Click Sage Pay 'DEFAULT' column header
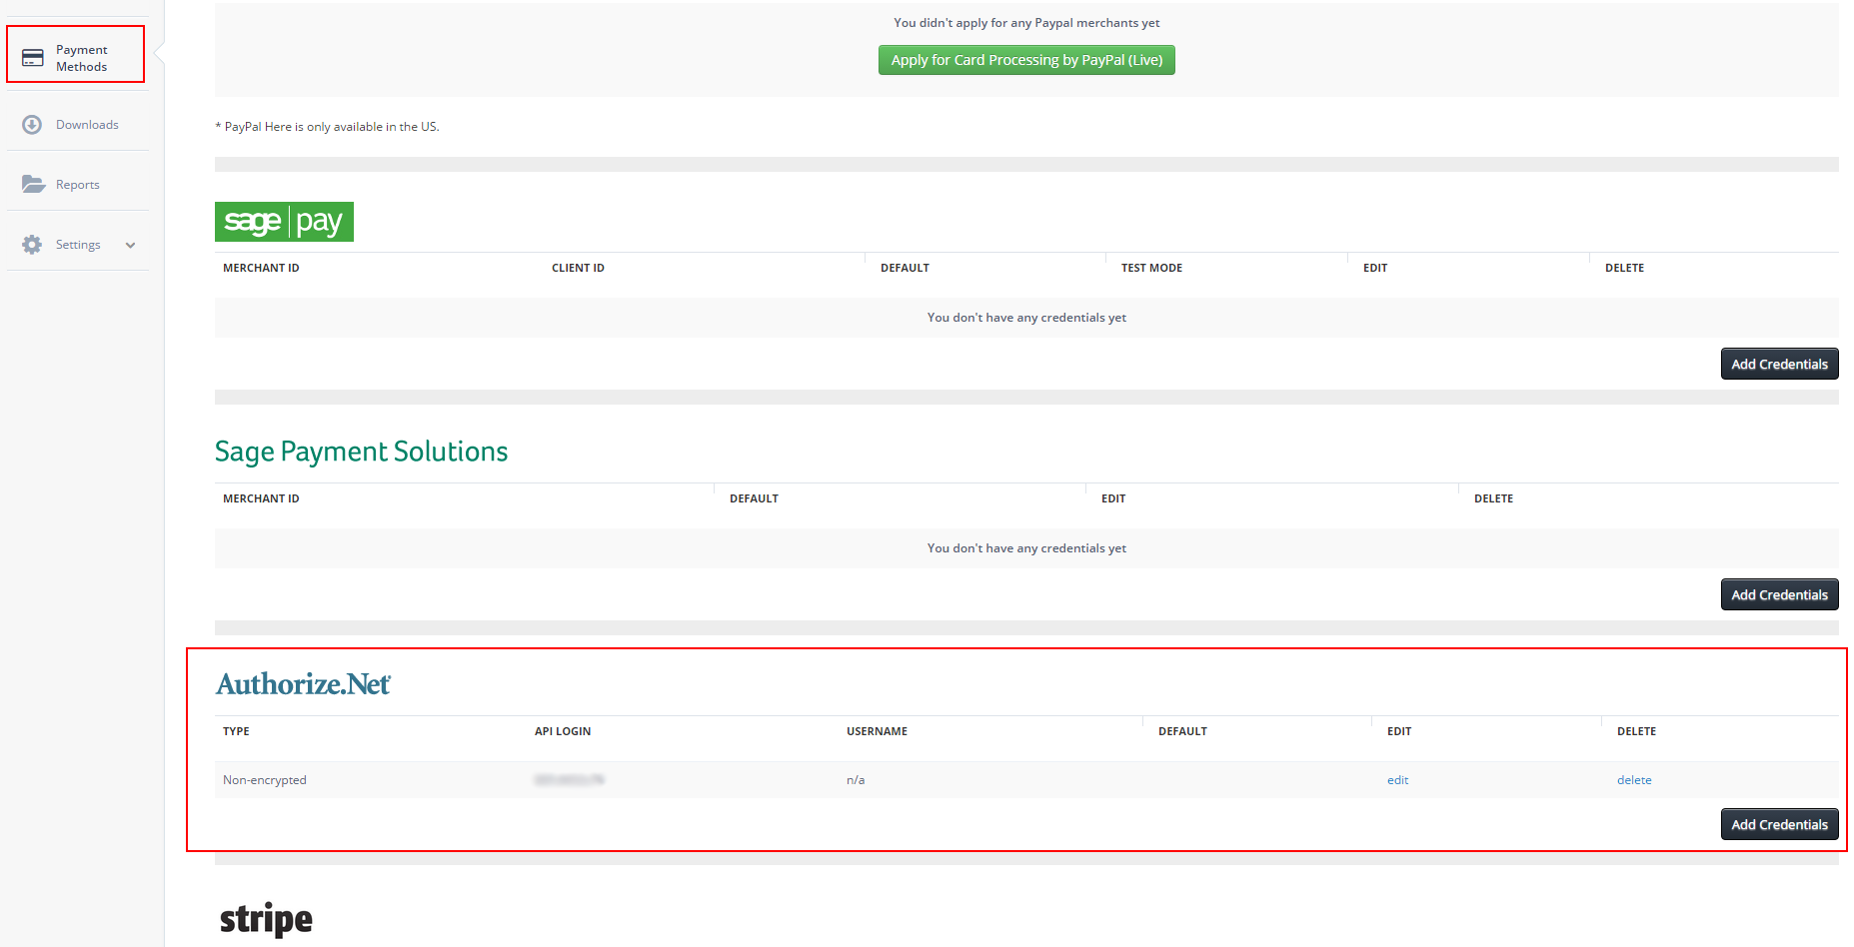Viewport: 1854px width, 947px height. (x=905, y=268)
